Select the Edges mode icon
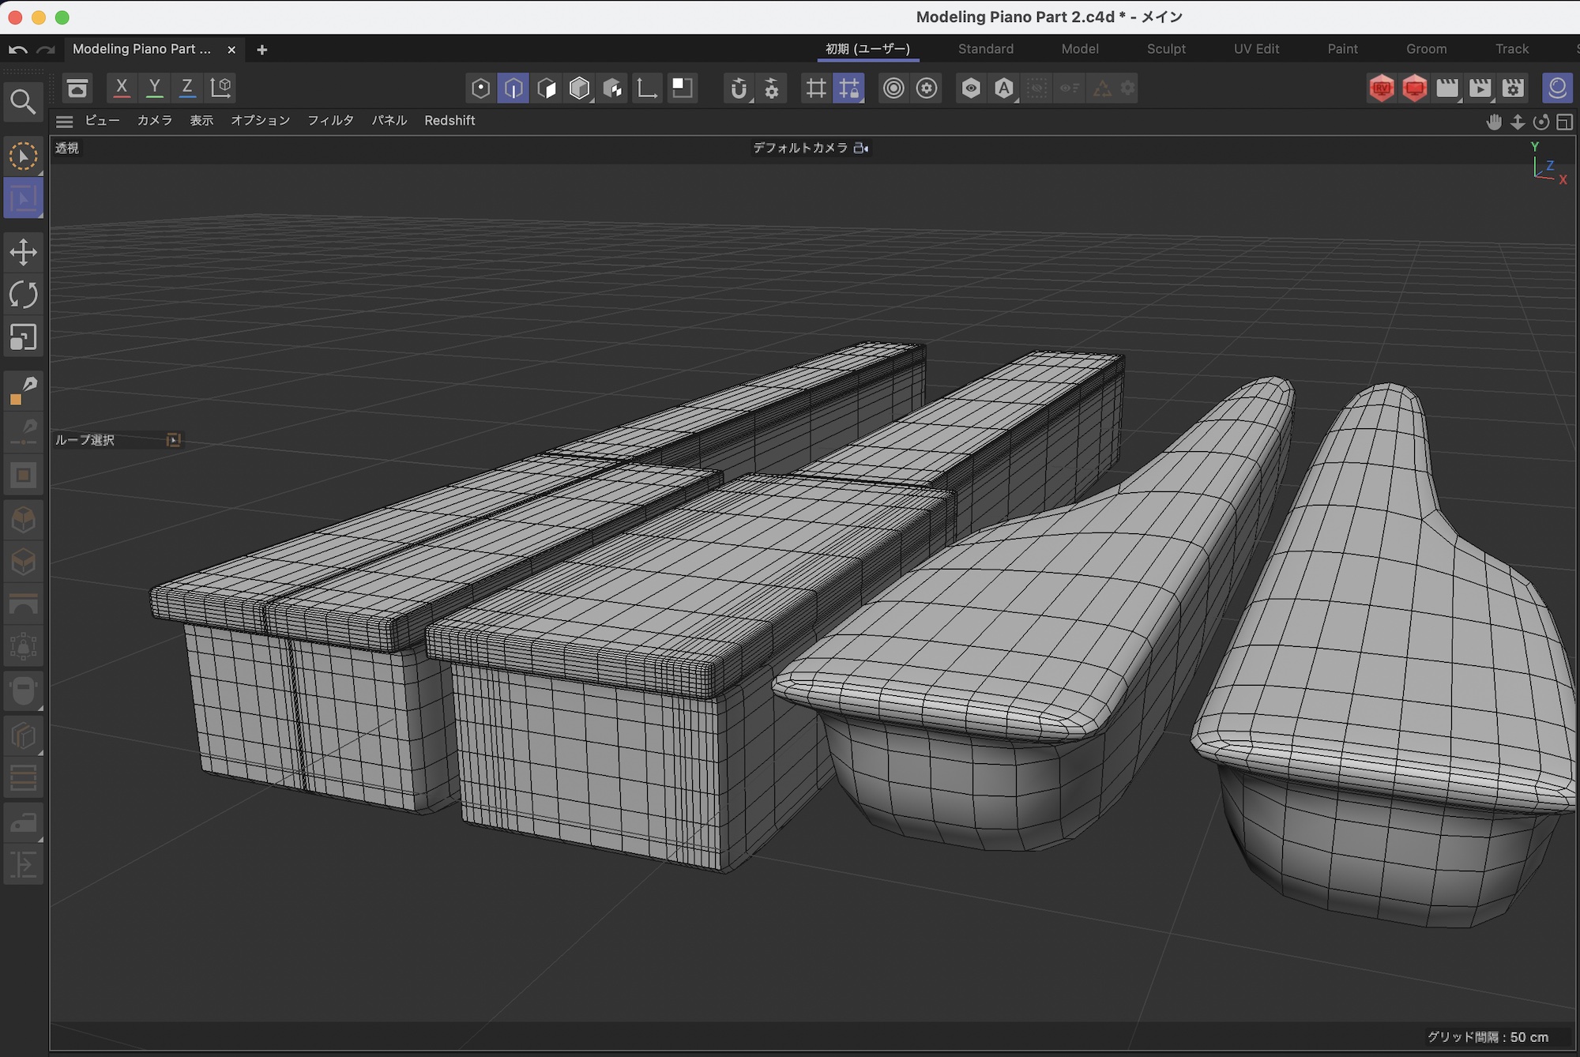Image resolution: width=1580 pixels, height=1057 pixels. pyautogui.click(x=513, y=88)
